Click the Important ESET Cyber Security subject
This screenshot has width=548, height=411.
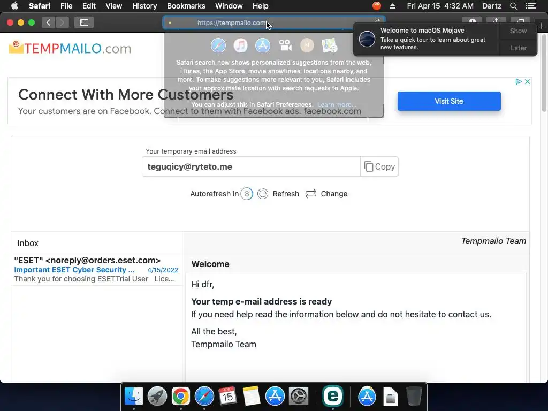click(x=74, y=270)
